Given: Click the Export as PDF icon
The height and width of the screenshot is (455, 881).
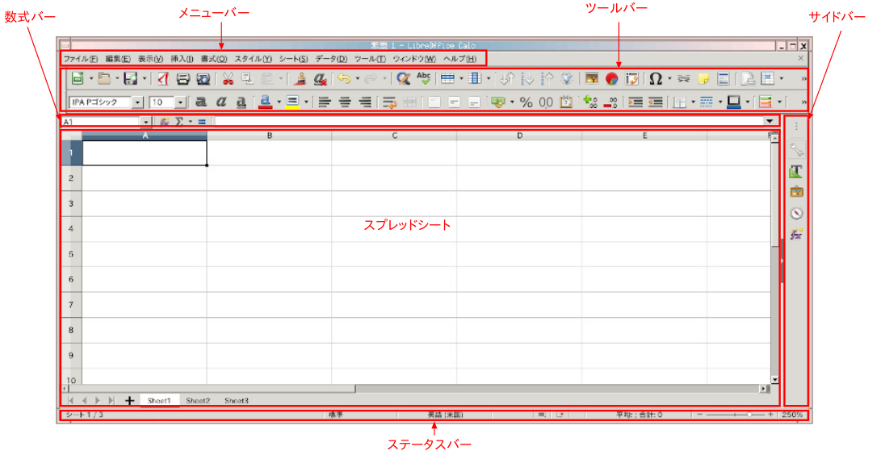Looking at the screenshot, I should tap(162, 79).
